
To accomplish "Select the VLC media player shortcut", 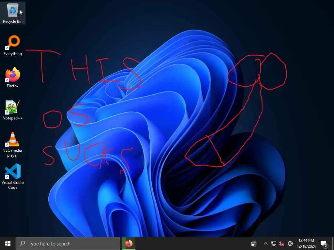I will click(x=13, y=145).
